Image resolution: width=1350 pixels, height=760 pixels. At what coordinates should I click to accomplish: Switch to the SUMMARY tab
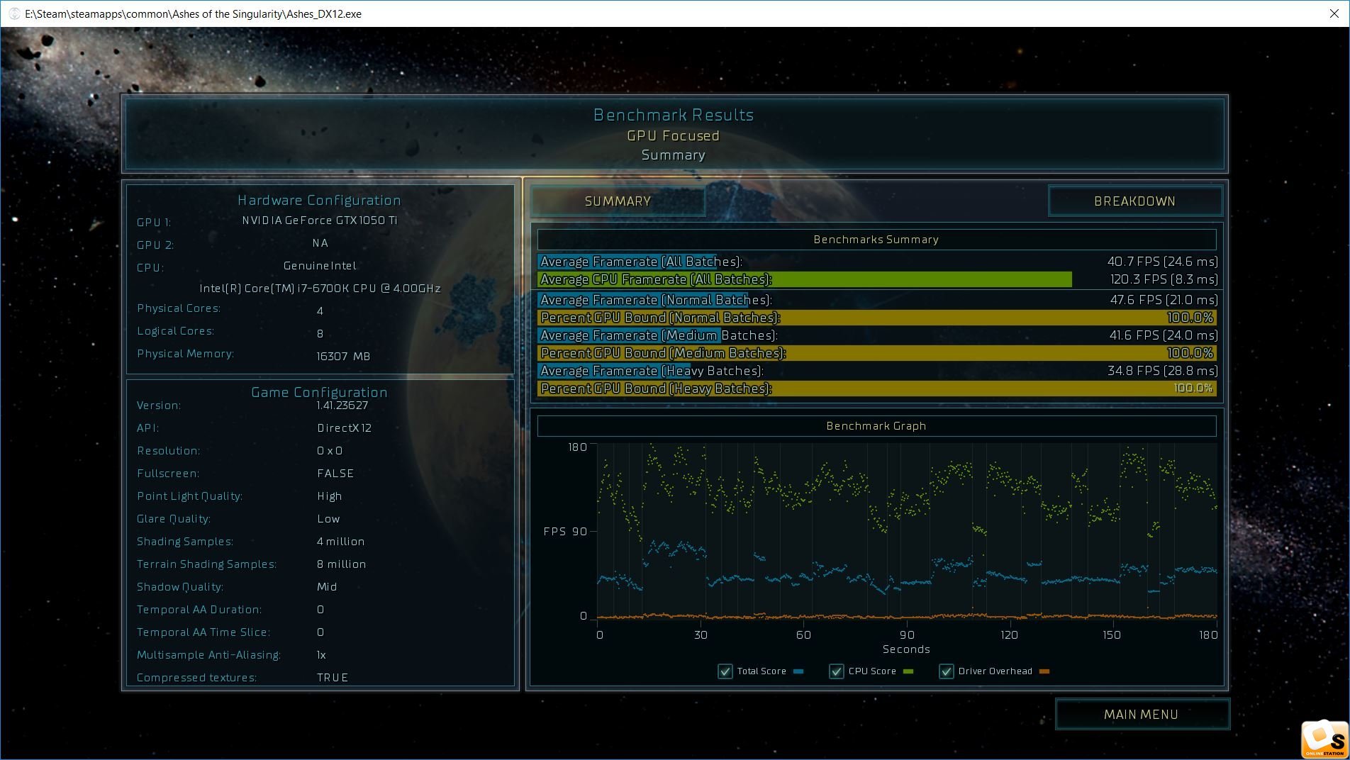click(618, 201)
